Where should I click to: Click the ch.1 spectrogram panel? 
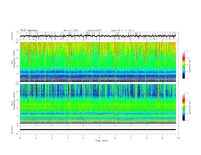[x=98, y=62]
